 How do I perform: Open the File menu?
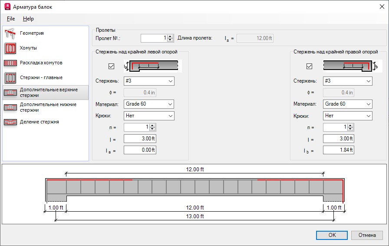11,19
